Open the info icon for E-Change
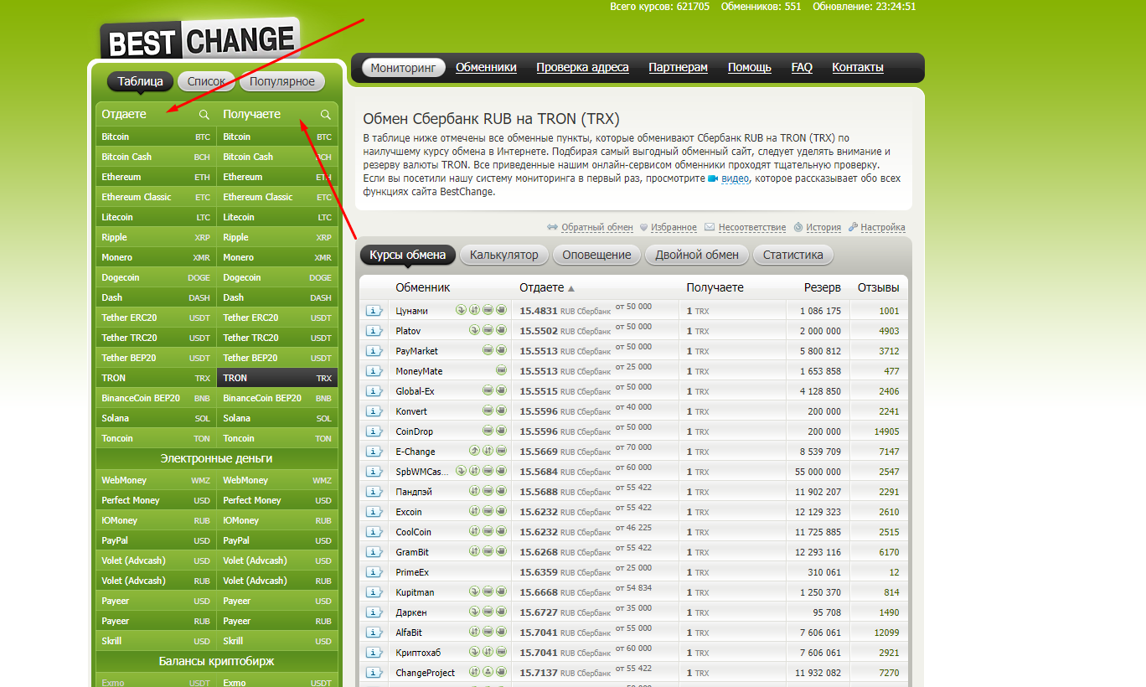The height and width of the screenshot is (687, 1146). point(374,452)
